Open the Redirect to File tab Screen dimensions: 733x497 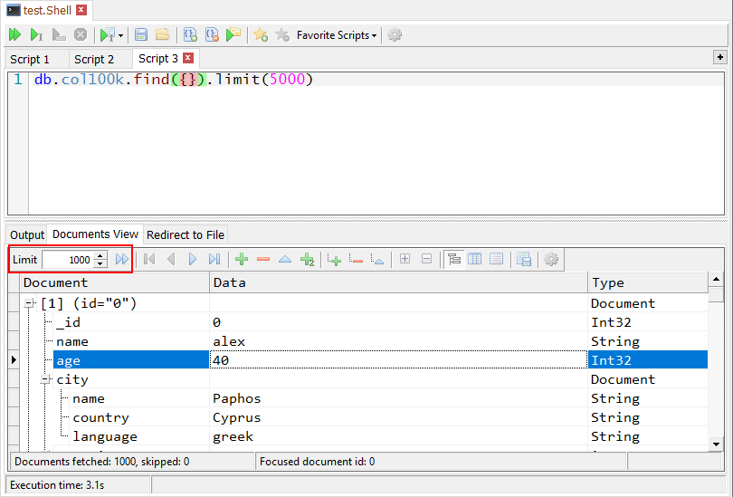pyautogui.click(x=186, y=235)
